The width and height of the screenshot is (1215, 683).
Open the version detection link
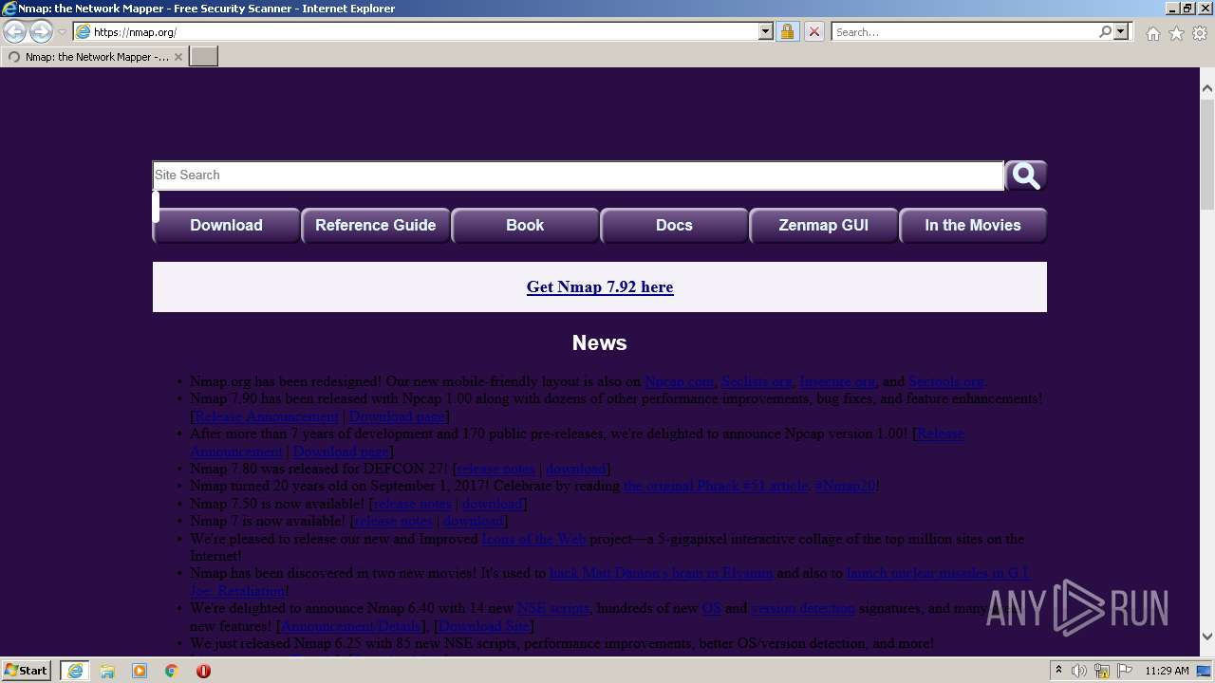coord(803,608)
